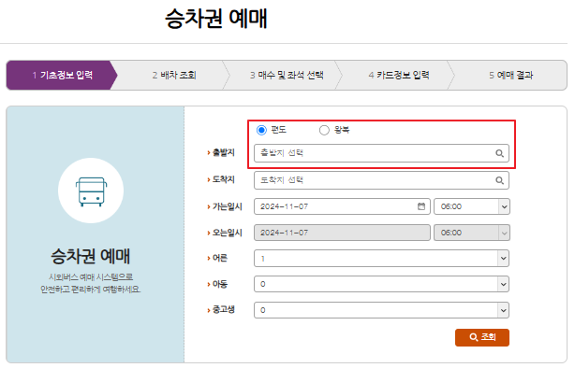Click the 가는일시 field label
575x368 pixels.
pos(227,206)
